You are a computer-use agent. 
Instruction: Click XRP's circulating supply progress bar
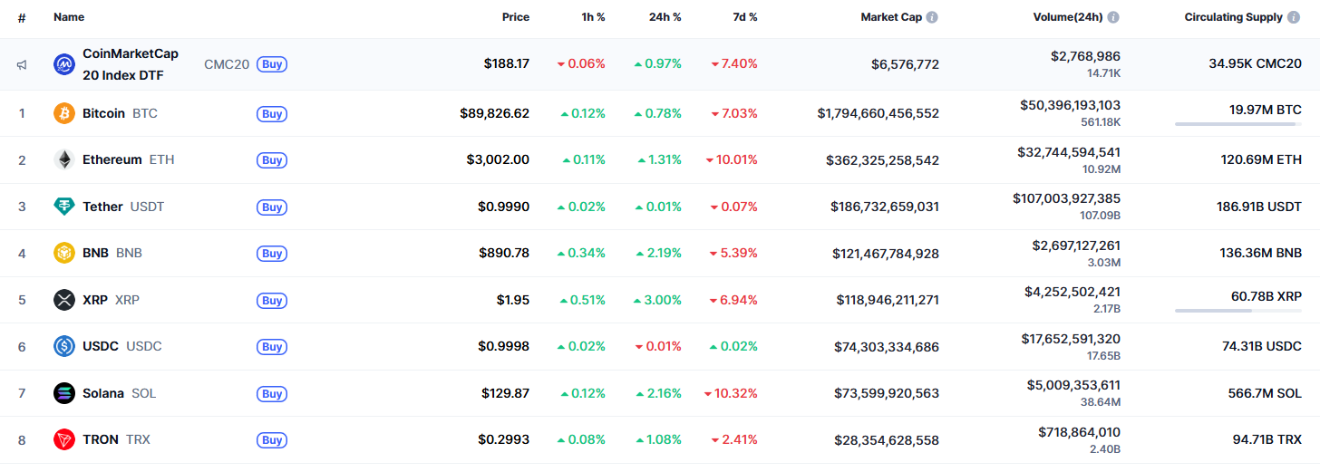pyautogui.click(x=1238, y=311)
